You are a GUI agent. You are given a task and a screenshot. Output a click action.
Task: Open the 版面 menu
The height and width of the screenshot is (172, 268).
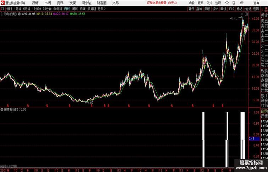coord(201,3)
